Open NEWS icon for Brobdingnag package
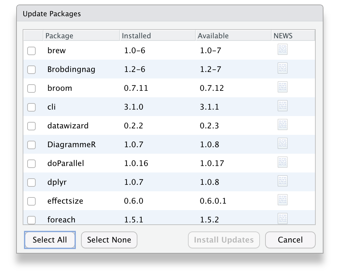The height and width of the screenshot is (273, 339). [x=282, y=68]
